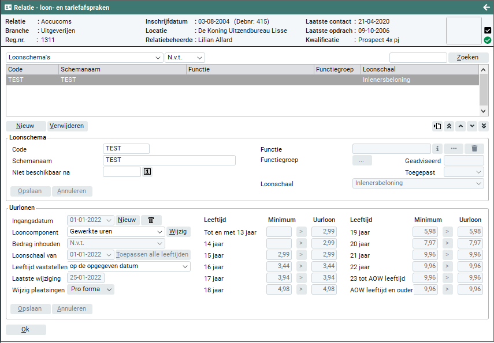This screenshot has width=494, height=343.
Task: Open the Wijzig plaatsingen Pro forma dropdown
Action: coord(91,289)
